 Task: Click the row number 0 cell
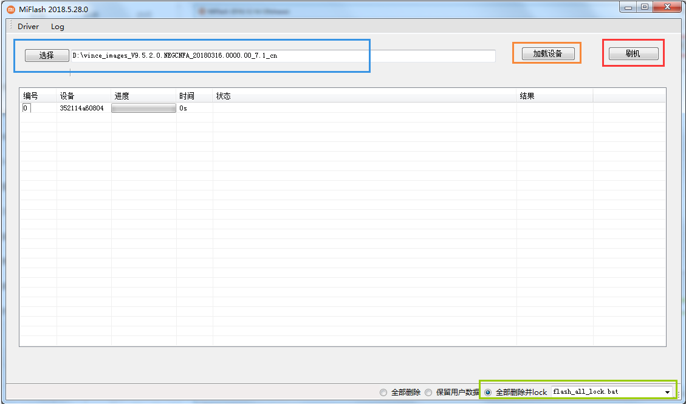tap(26, 108)
